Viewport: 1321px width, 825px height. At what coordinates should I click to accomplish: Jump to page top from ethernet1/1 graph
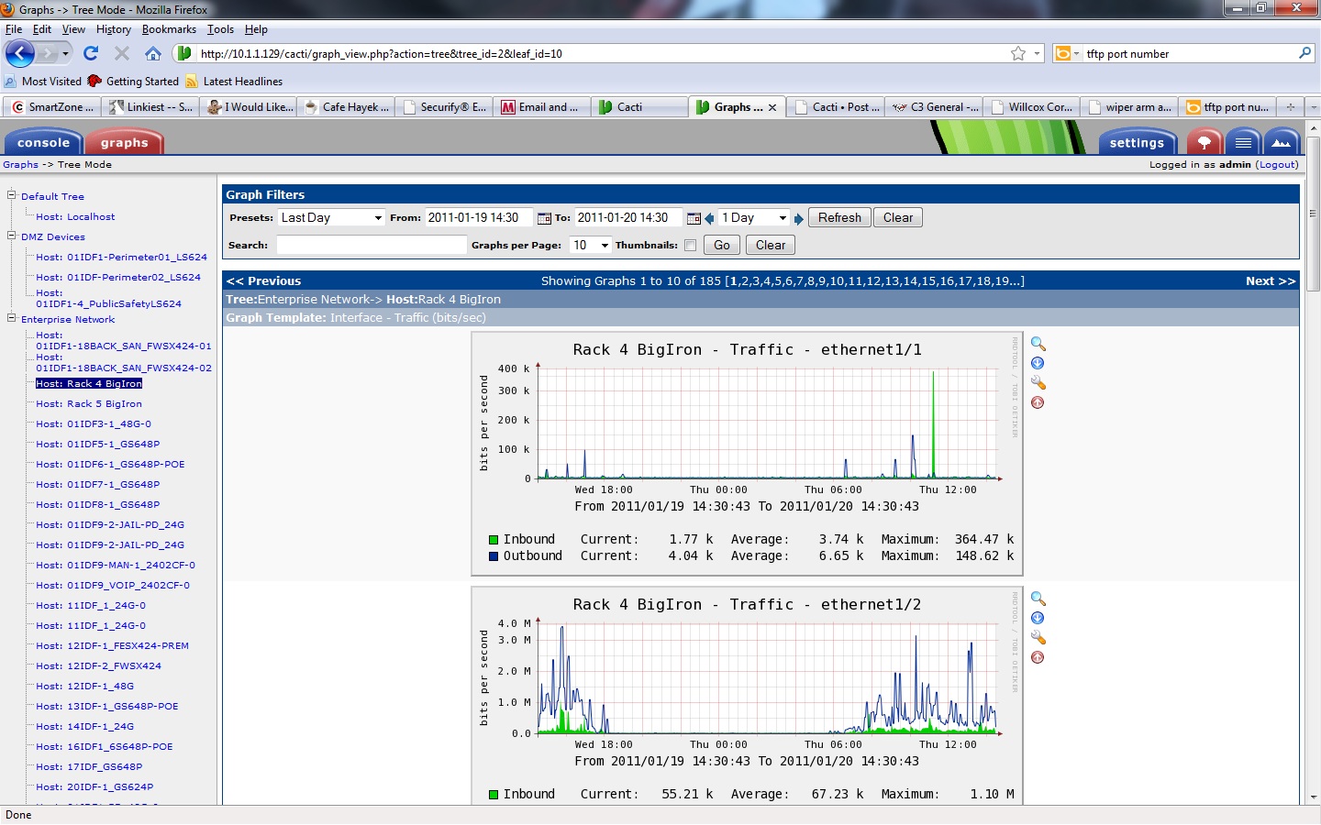pos(1038,402)
